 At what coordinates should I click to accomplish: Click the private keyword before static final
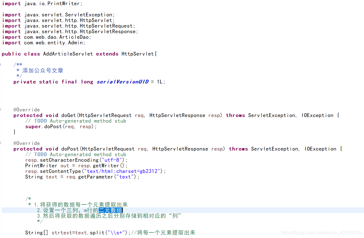tap(25, 82)
